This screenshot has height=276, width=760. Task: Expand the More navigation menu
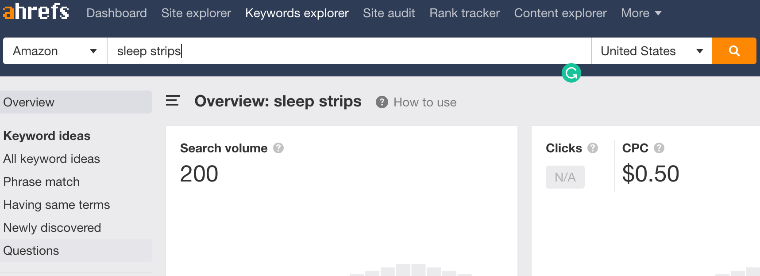[641, 13]
